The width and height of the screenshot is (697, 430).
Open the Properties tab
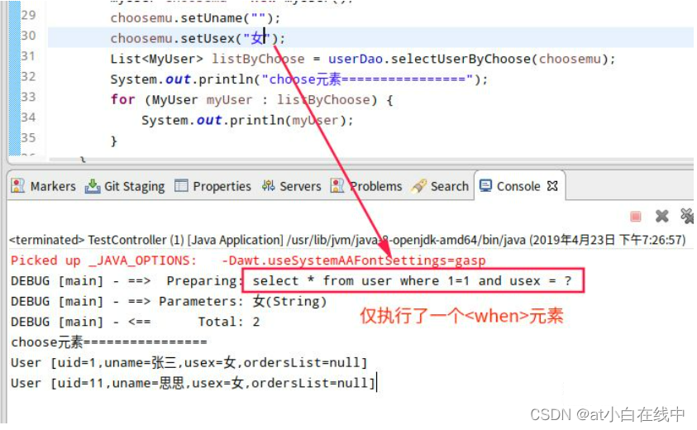212,186
